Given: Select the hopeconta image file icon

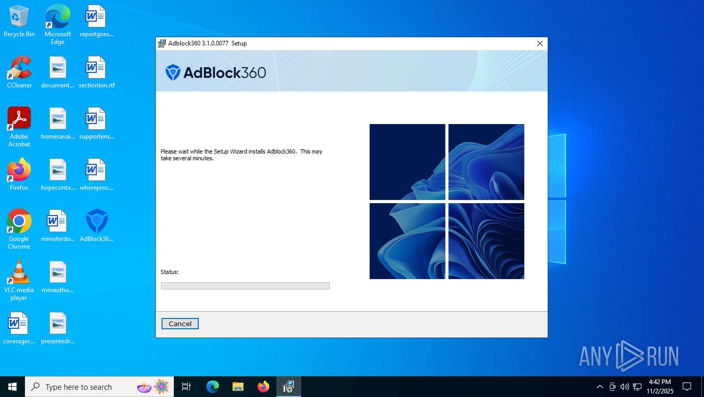Looking at the screenshot, I should pyautogui.click(x=57, y=175).
